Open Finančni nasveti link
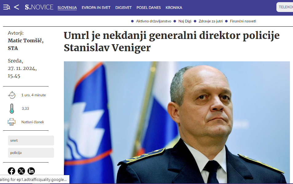 pyautogui.click(x=243, y=21)
